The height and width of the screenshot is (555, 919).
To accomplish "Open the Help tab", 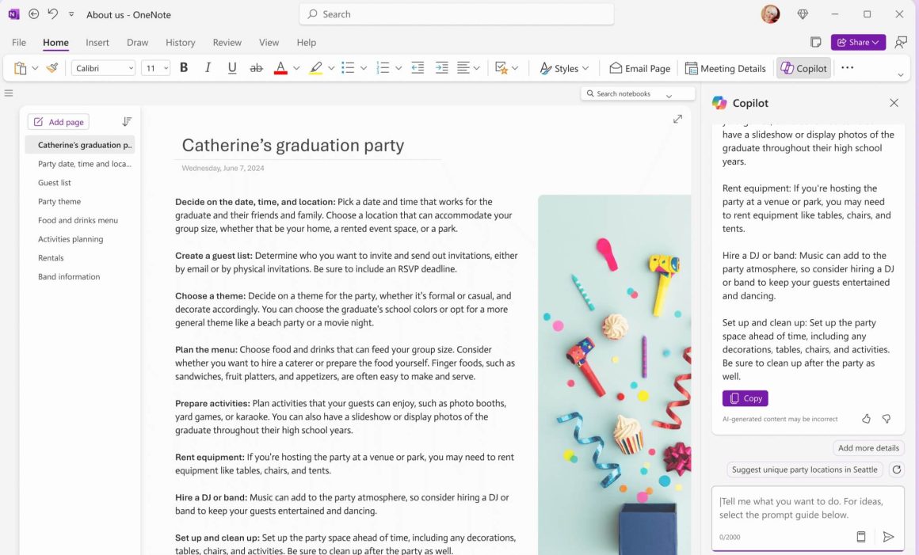I will point(306,42).
